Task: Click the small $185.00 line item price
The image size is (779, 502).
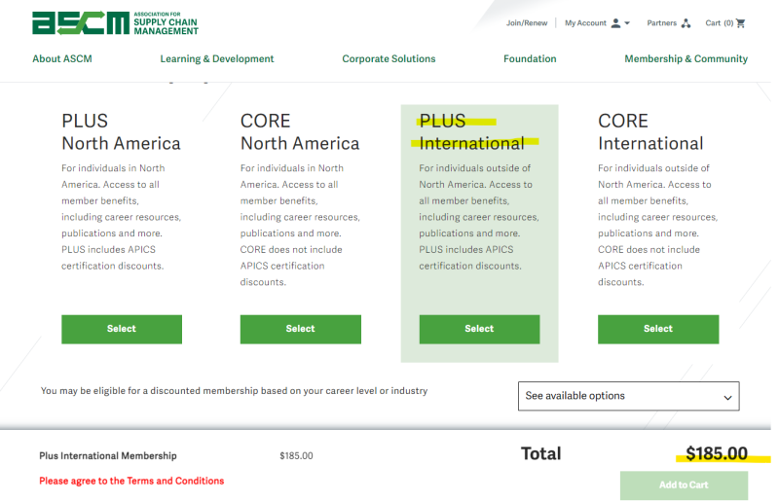Action: coord(296,456)
